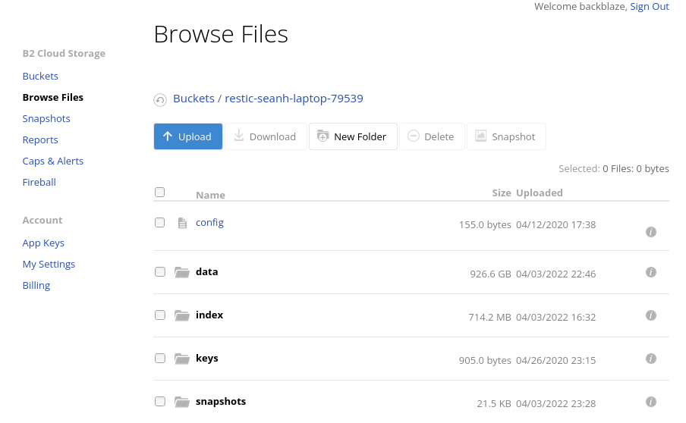Click the back arrow icon beside Buckets breadcrumb
The image size is (686, 423).
160,100
